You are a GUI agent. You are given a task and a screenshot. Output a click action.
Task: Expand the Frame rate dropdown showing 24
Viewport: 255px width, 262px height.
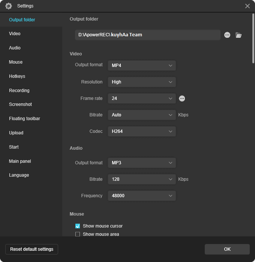[x=142, y=98]
